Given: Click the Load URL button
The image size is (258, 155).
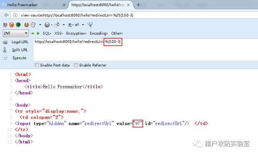Looking at the screenshot, I should pos(20,42).
